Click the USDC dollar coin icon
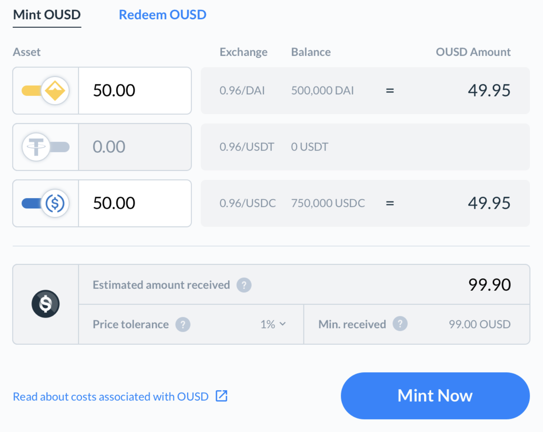The image size is (543, 432). tap(55, 203)
